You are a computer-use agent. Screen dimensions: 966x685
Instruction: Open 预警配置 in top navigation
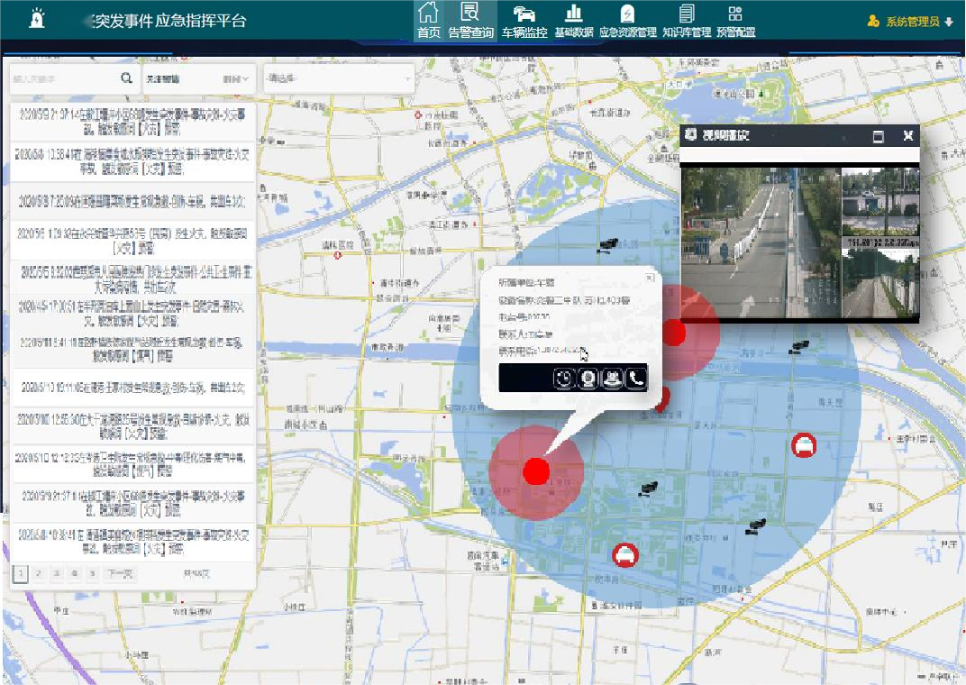click(735, 22)
